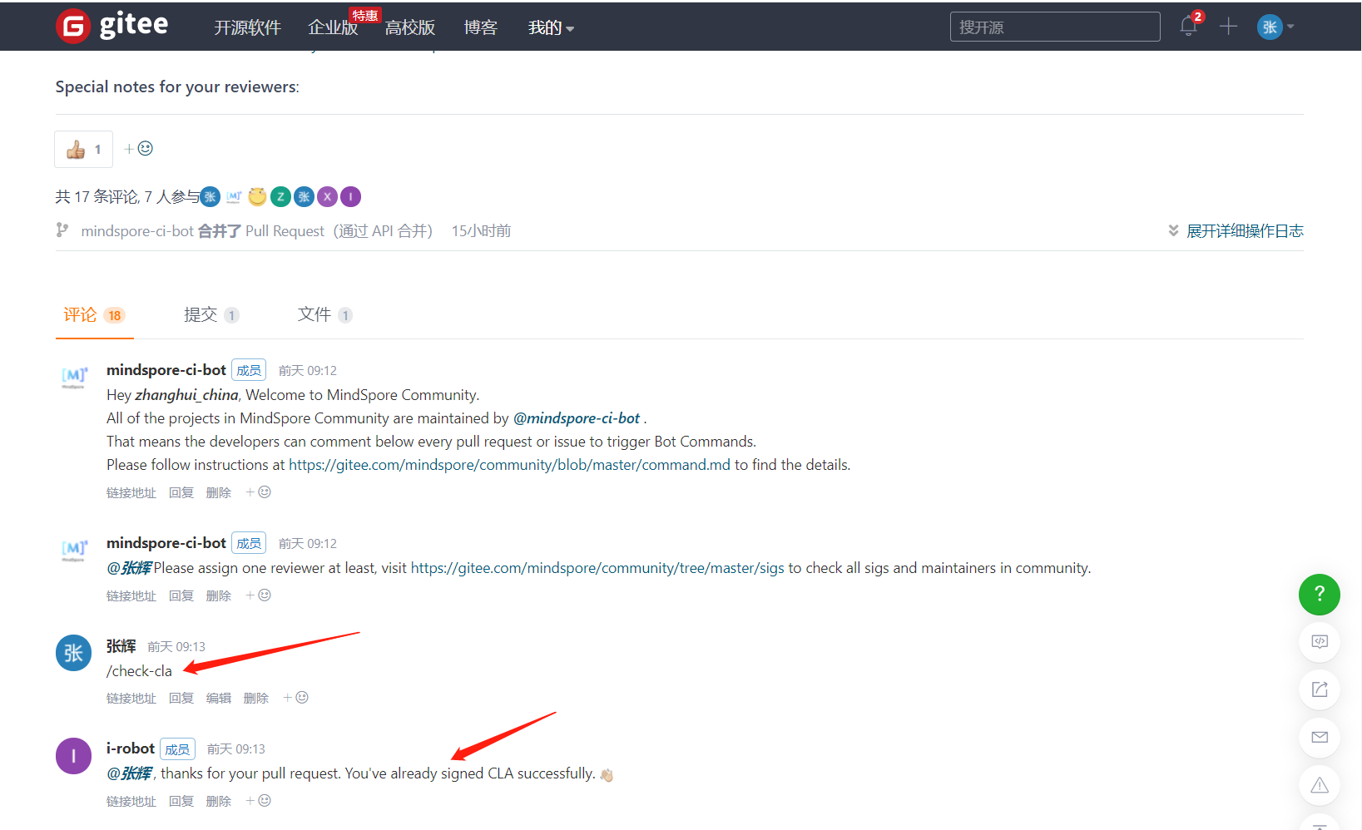The width and height of the screenshot is (1362, 830).
Task: Open 博客 in the navigation bar
Action: [x=481, y=27]
